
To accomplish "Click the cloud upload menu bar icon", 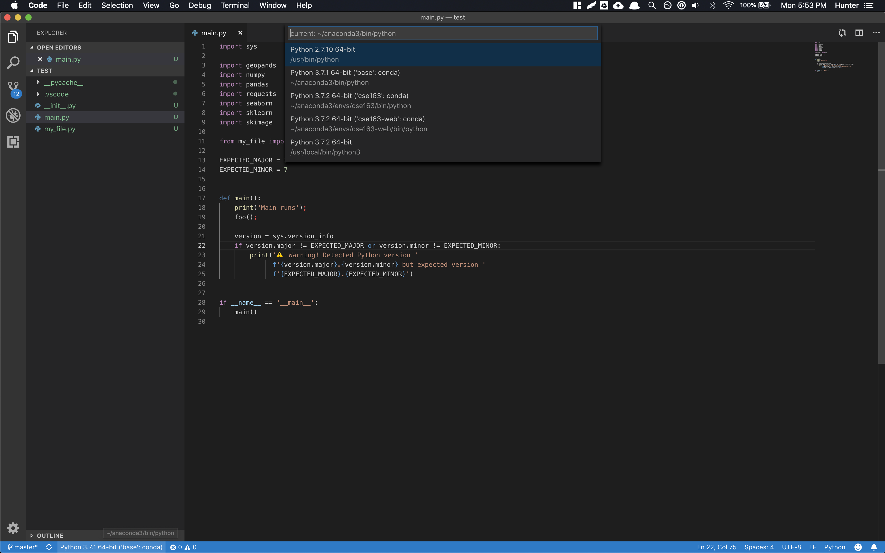I will 618,5.
